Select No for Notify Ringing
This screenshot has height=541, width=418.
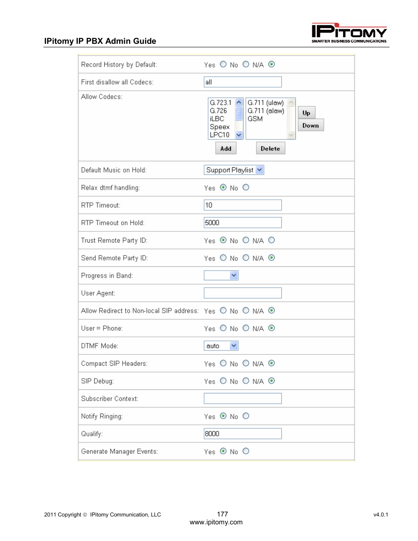click(246, 416)
